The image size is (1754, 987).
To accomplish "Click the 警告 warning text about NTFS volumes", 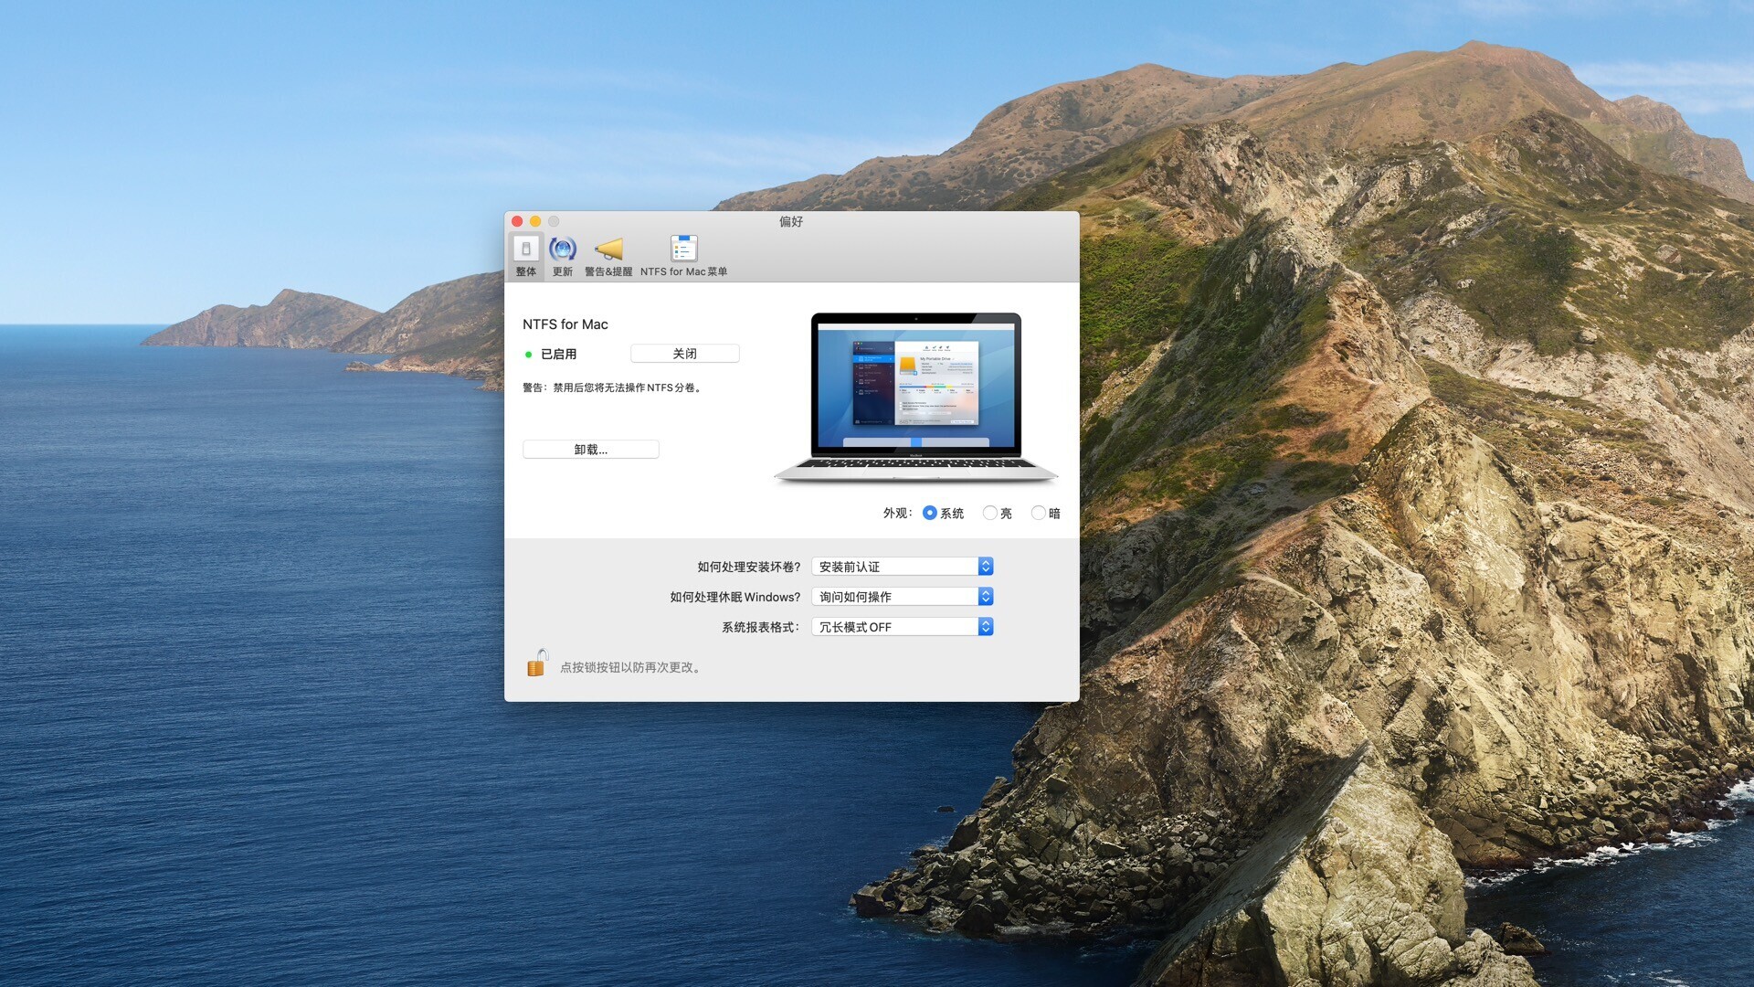I will (x=612, y=387).
